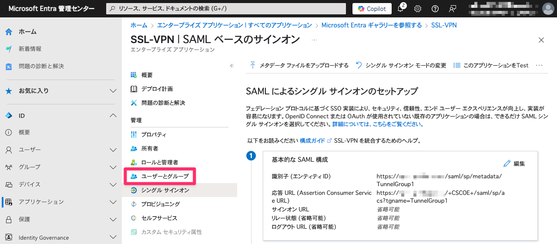Viewport: 557px width, 244px height.
Task: Click the 保護 lock icon
Action: pos(8,220)
